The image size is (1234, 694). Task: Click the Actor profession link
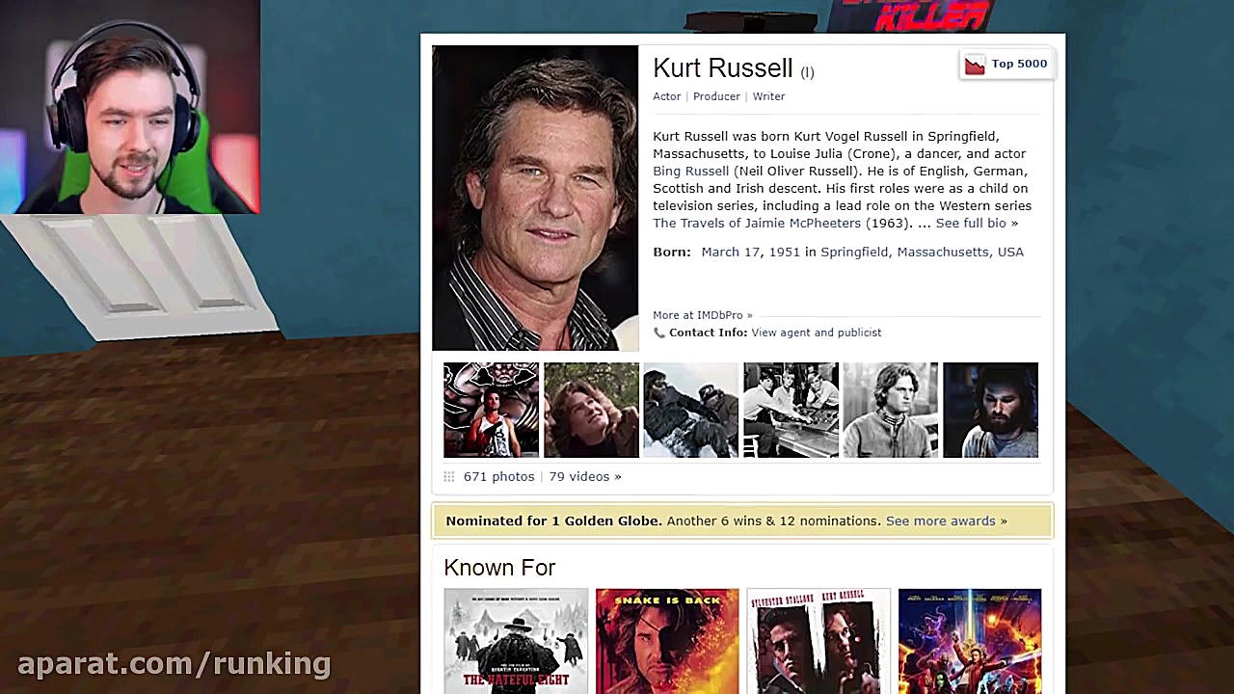pos(667,96)
